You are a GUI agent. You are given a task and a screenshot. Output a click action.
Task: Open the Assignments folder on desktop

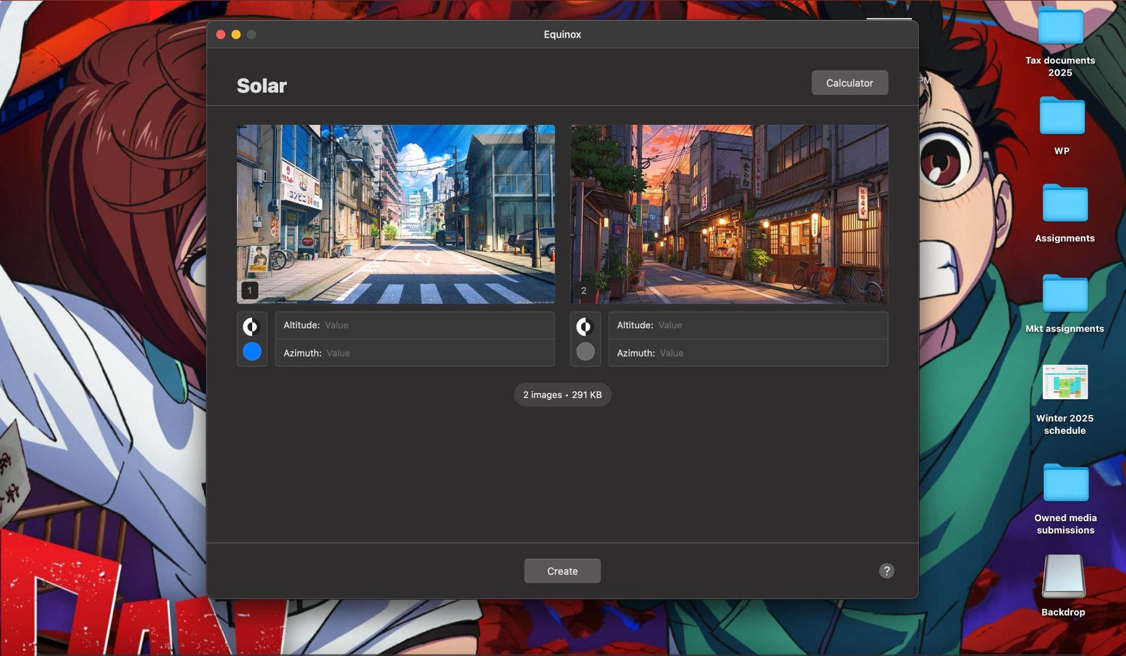point(1064,204)
